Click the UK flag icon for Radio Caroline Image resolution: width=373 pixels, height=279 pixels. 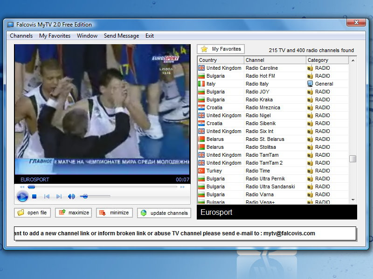click(x=201, y=68)
